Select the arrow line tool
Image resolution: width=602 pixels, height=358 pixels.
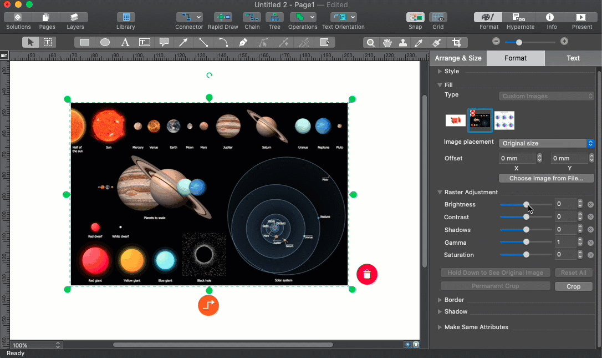click(183, 42)
